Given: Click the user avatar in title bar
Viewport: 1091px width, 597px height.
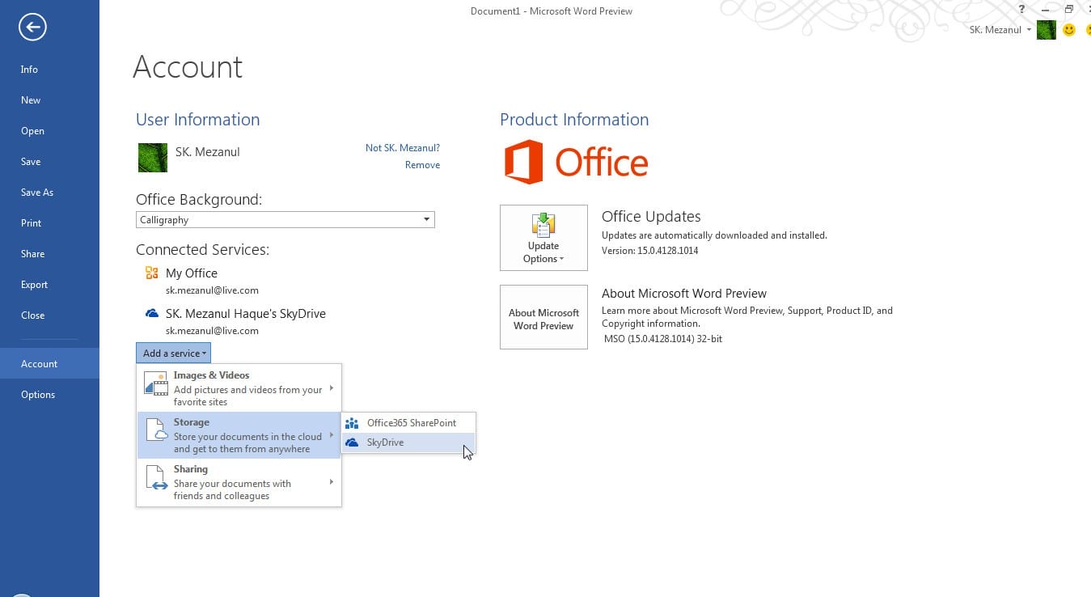Looking at the screenshot, I should 1047,30.
